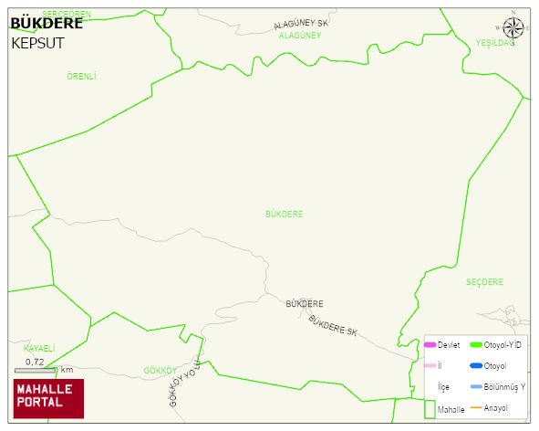Click the Otoyol-YİD green legend swatch
This screenshot has width=539, height=431.
click(476, 344)
